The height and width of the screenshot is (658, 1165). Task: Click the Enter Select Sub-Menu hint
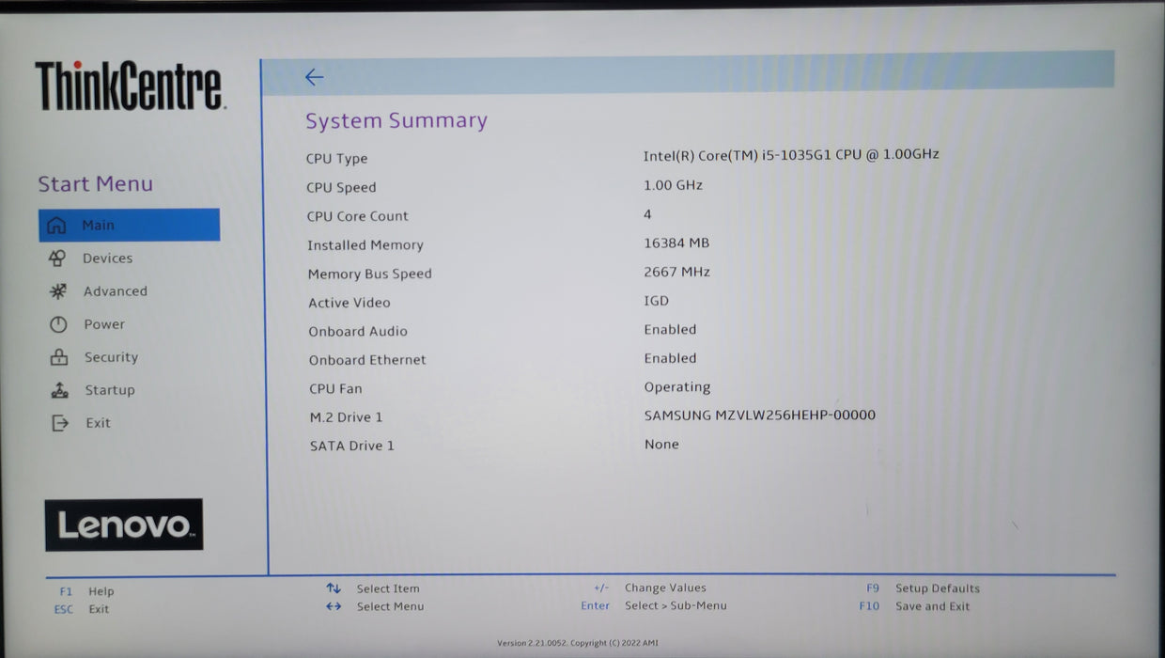[654, 605]
